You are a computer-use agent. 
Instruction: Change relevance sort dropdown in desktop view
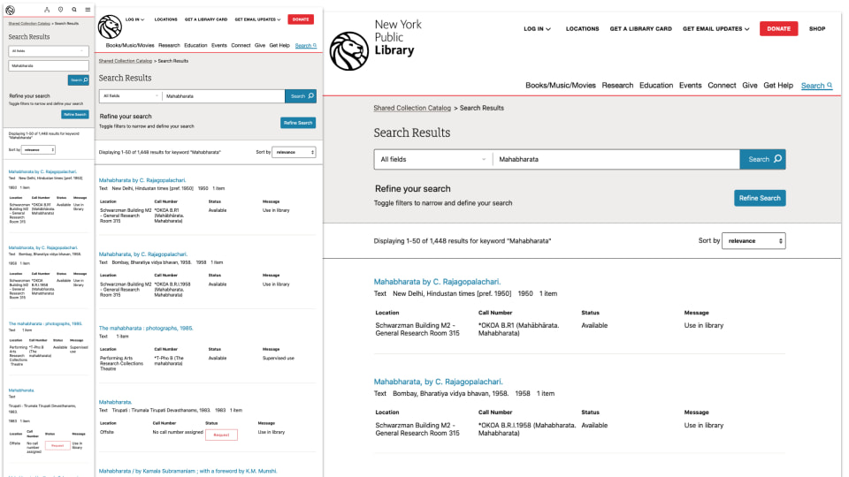pos(753,240)
